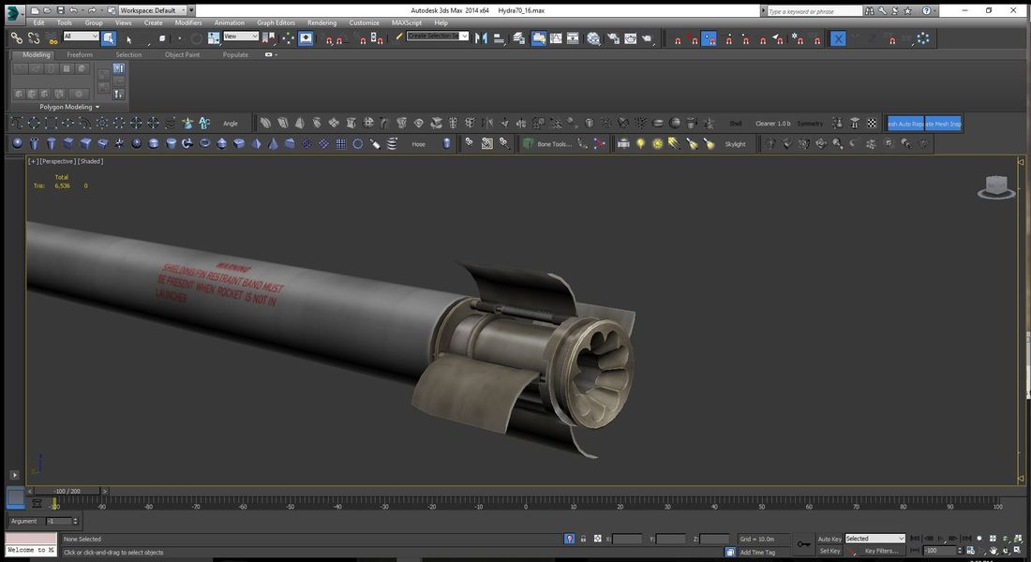Click the Open File folder icon
Image resolution: width=1031 pixels, height=562 pixels.
coord(48,10)
